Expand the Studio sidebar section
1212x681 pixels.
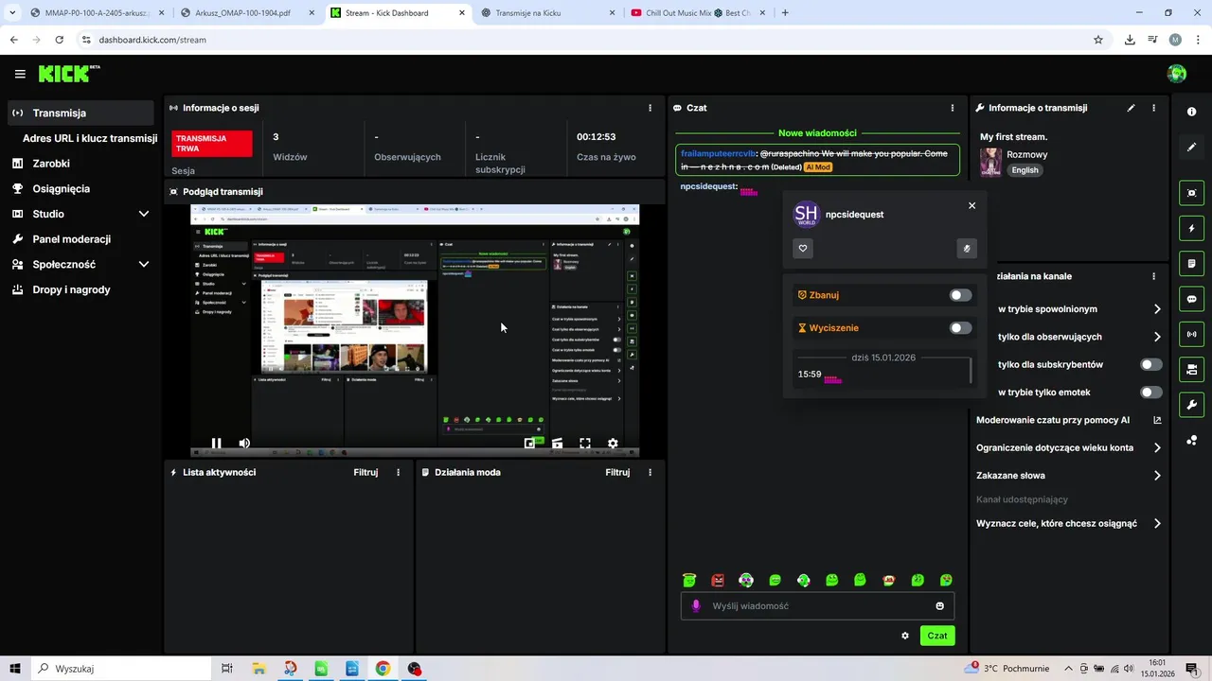click(x=144, y=214)
